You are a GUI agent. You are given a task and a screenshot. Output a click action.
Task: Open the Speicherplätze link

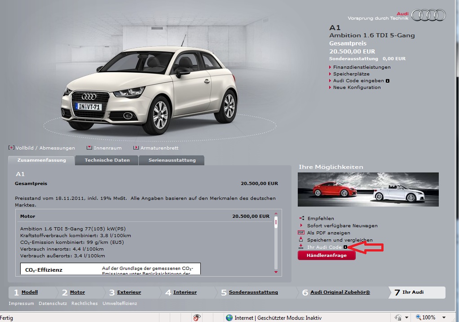[351, 74]
